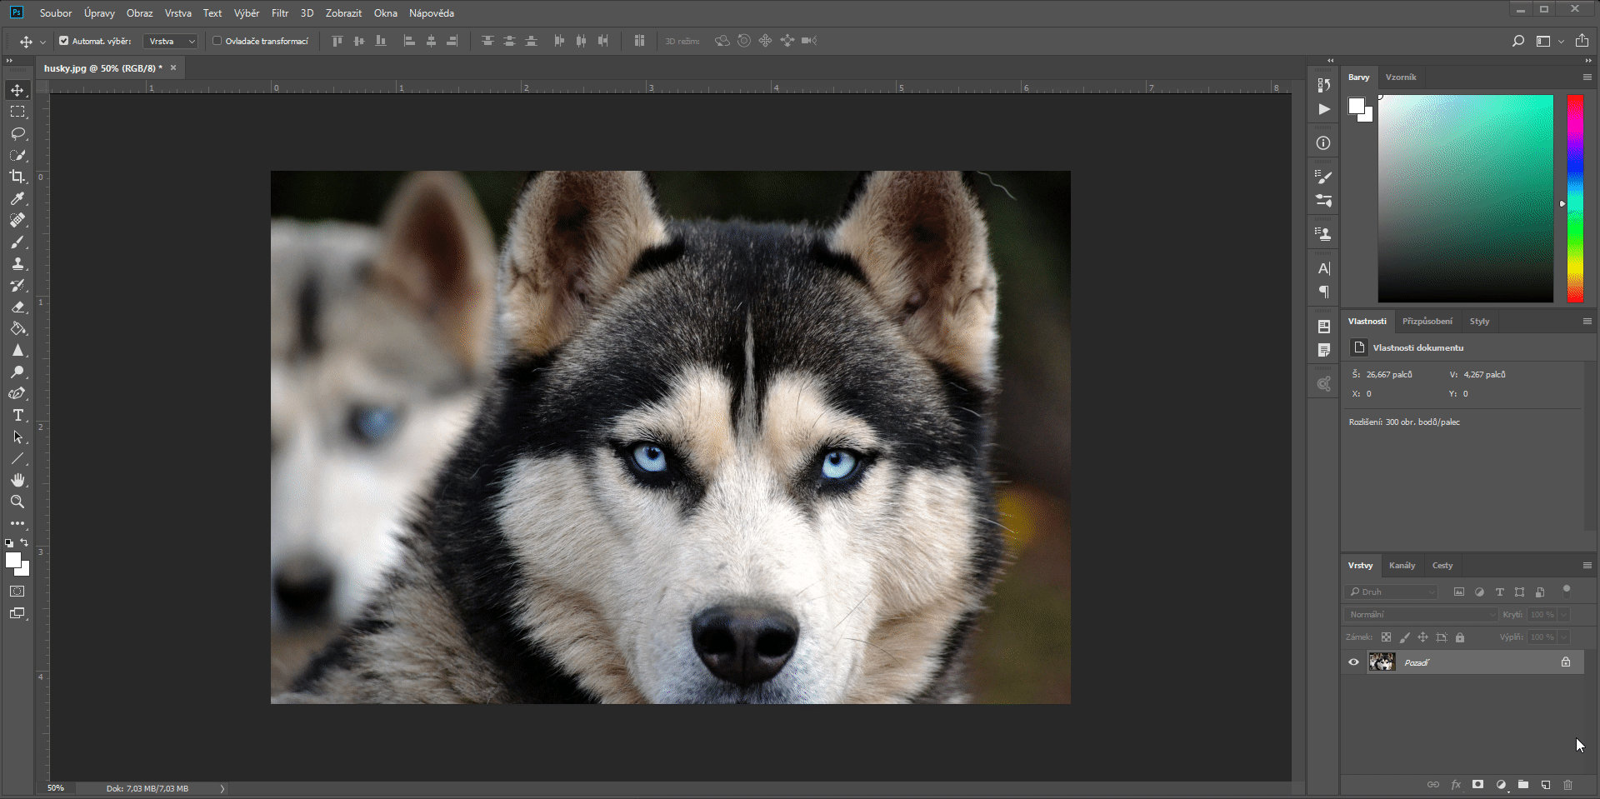Open the Vrstva selection dropdown
This screenshot has width=1600, height=799.
[x=170, y=41]
